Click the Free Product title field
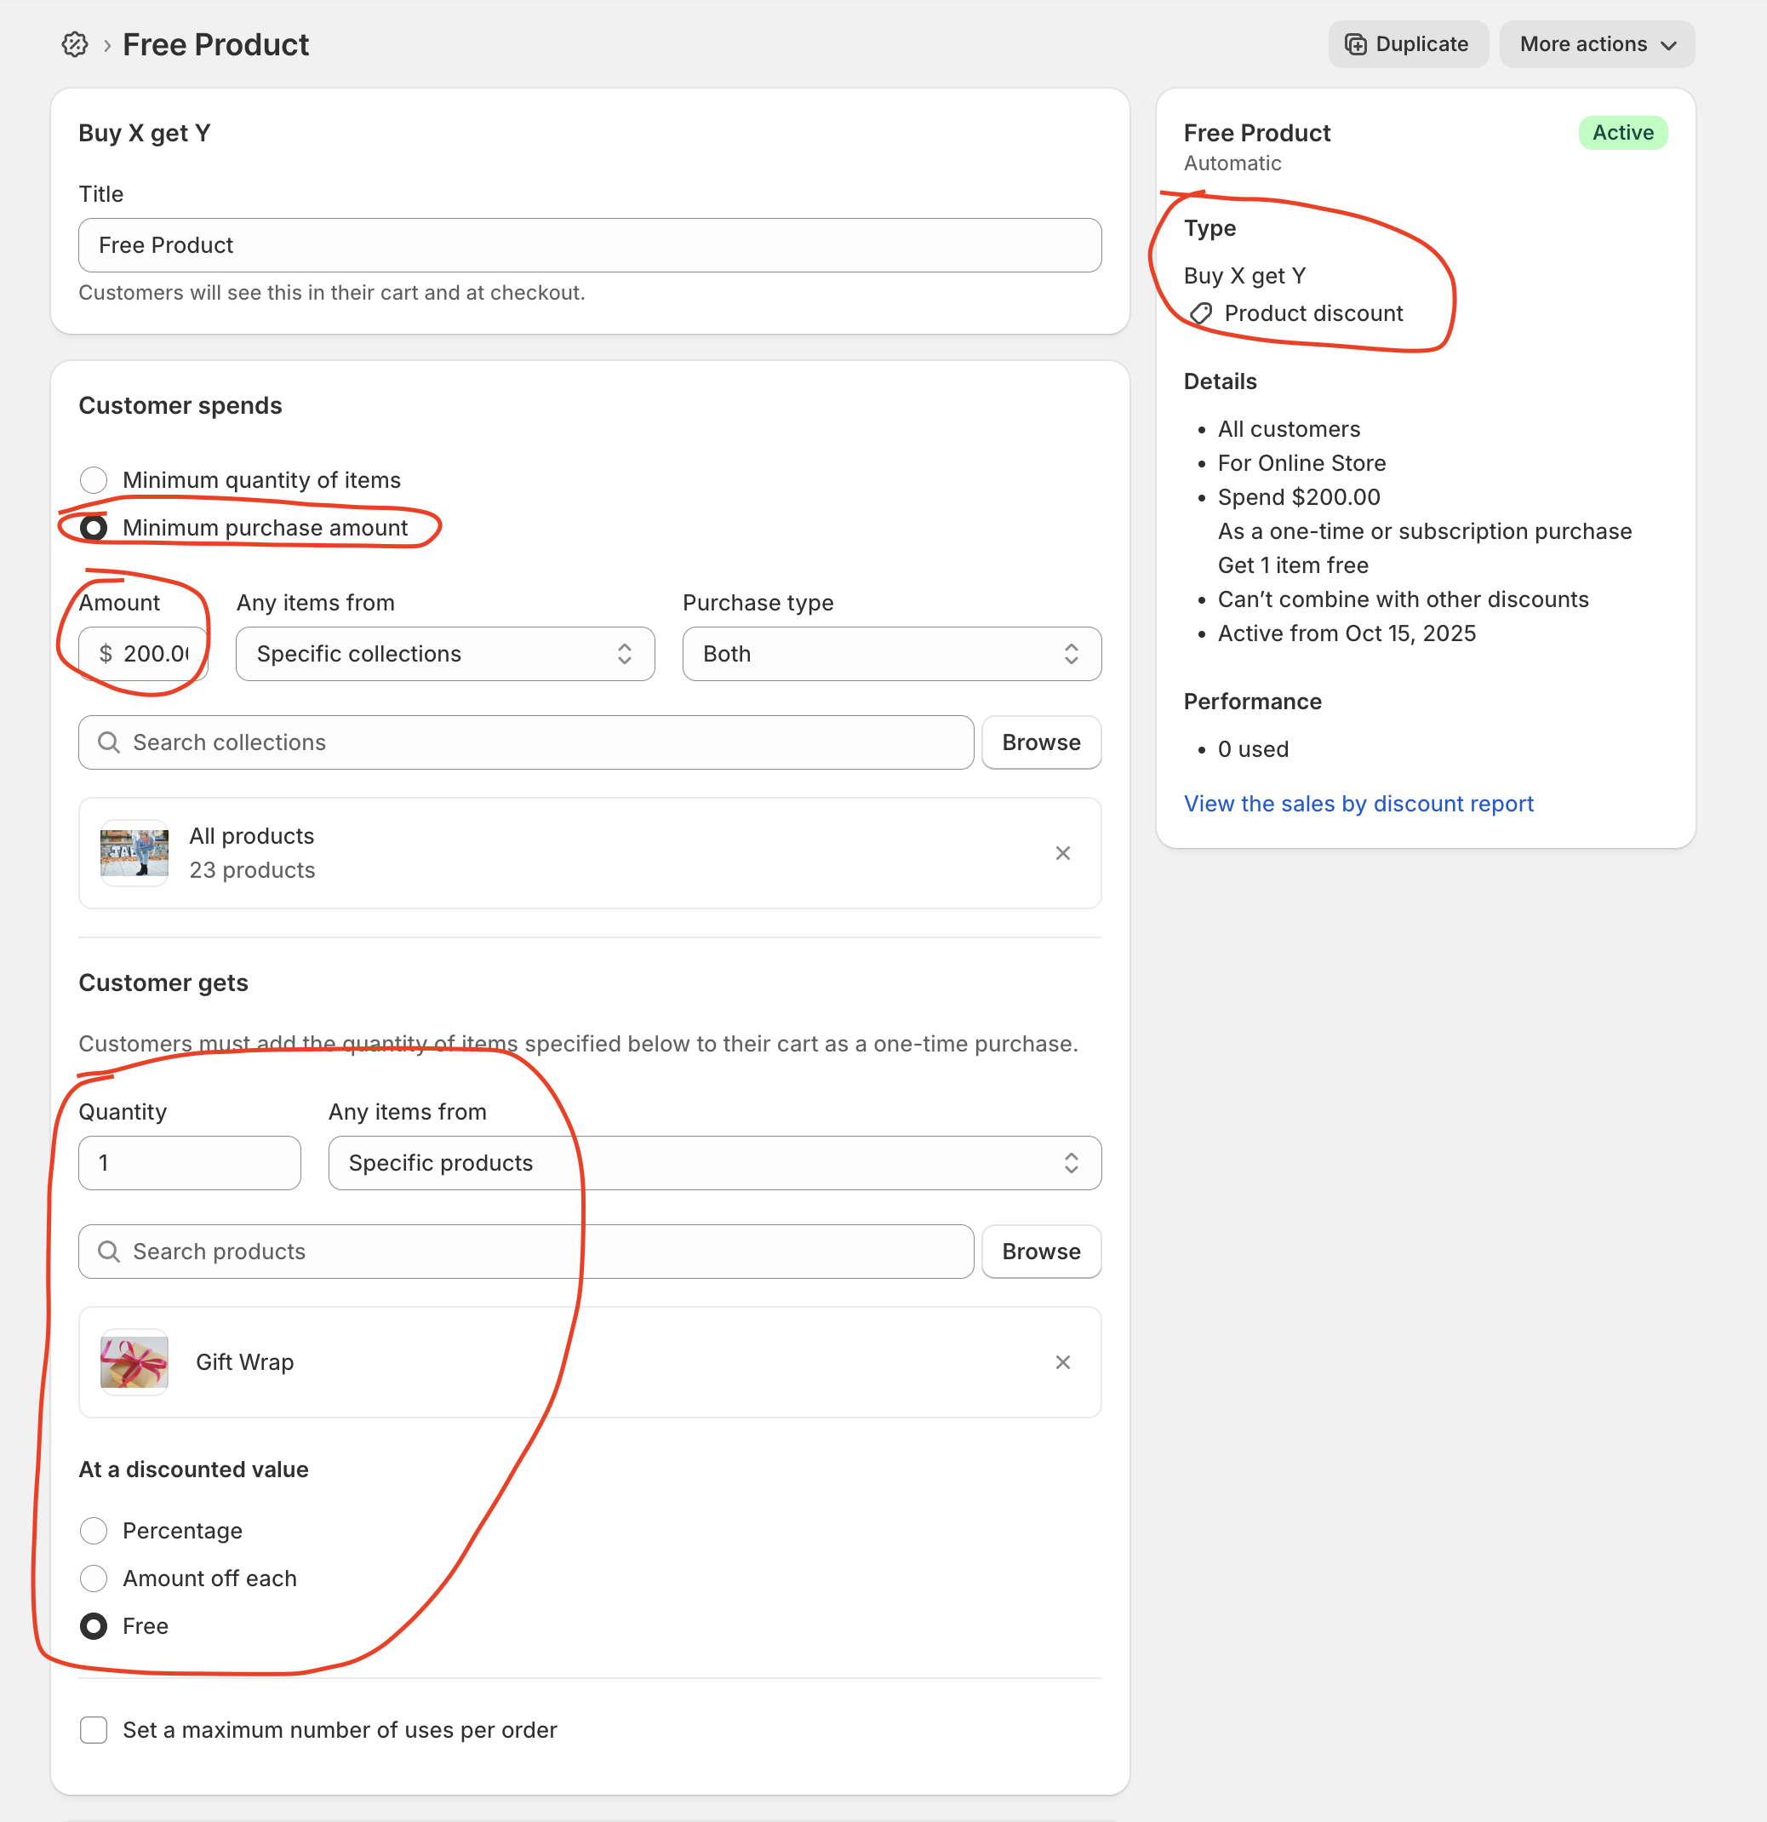1767x1822 pixels. 589,245
